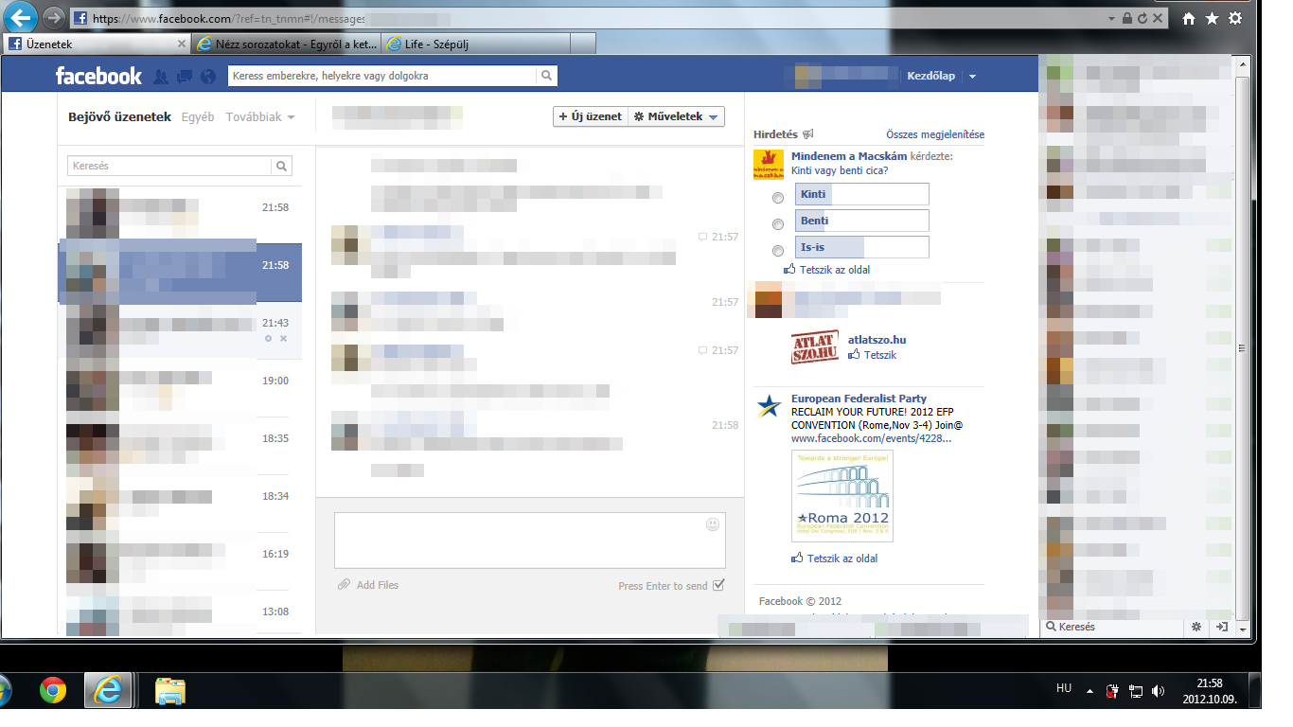Go to Kezdőlap home link

click(931, 76)
